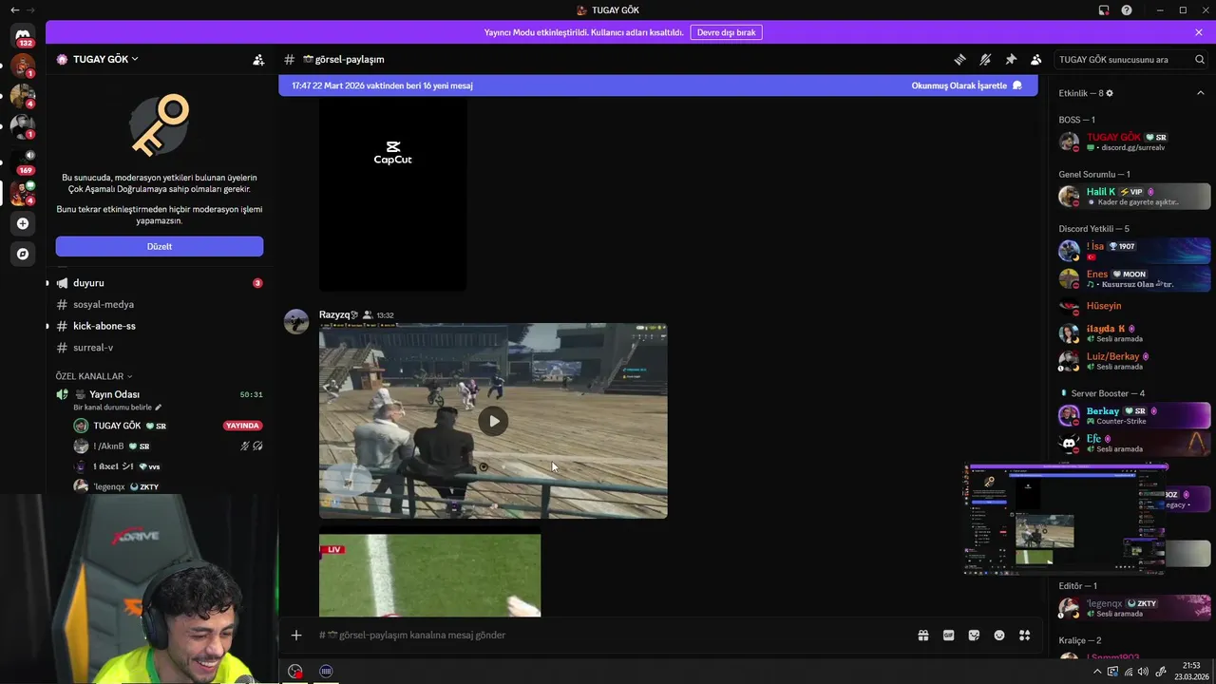This screenshot has height=684, width=1216.
Task: Play the Razyzq video
Action: coord(493,421)
